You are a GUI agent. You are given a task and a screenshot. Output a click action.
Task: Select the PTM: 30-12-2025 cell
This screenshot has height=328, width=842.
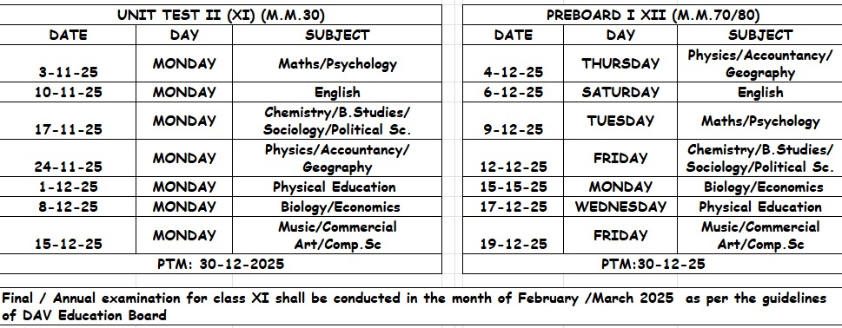point(221,264)
